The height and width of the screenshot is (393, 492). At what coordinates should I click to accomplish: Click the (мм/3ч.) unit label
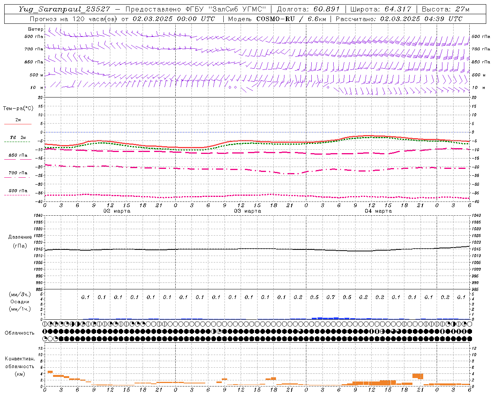(x=20, y=294)
